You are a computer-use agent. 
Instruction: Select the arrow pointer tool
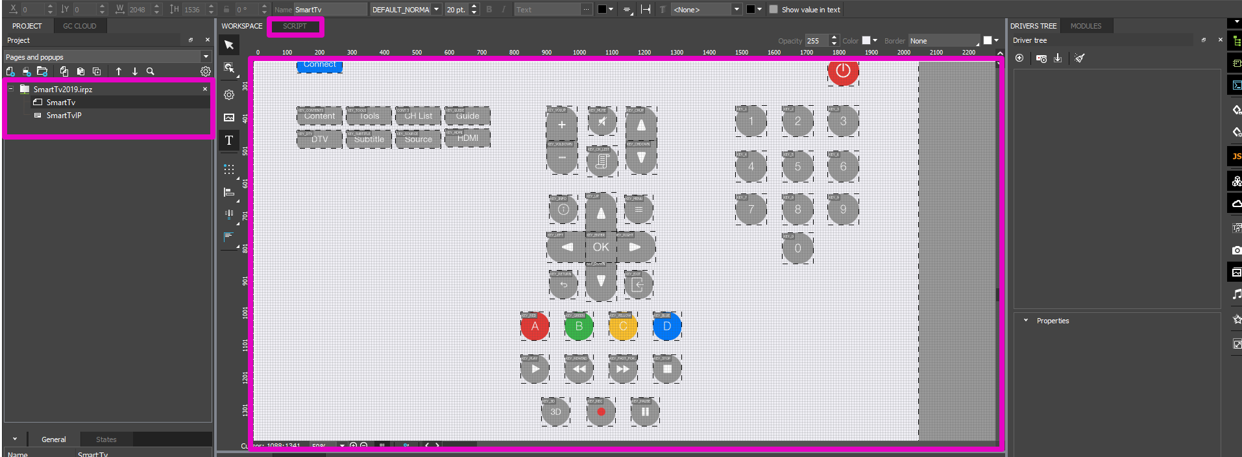coord(229,45)
